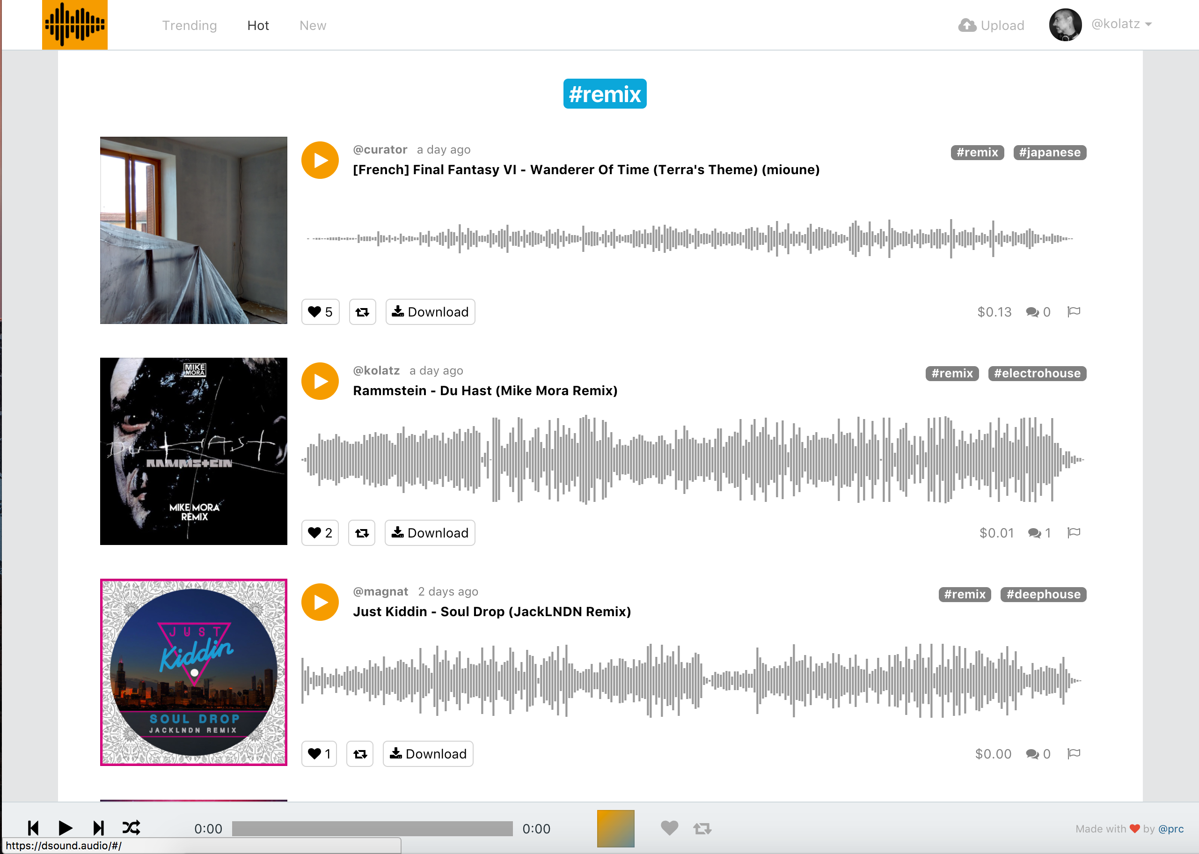Seek in the Final Fantasy track waveform

click(x=690, y=238)
